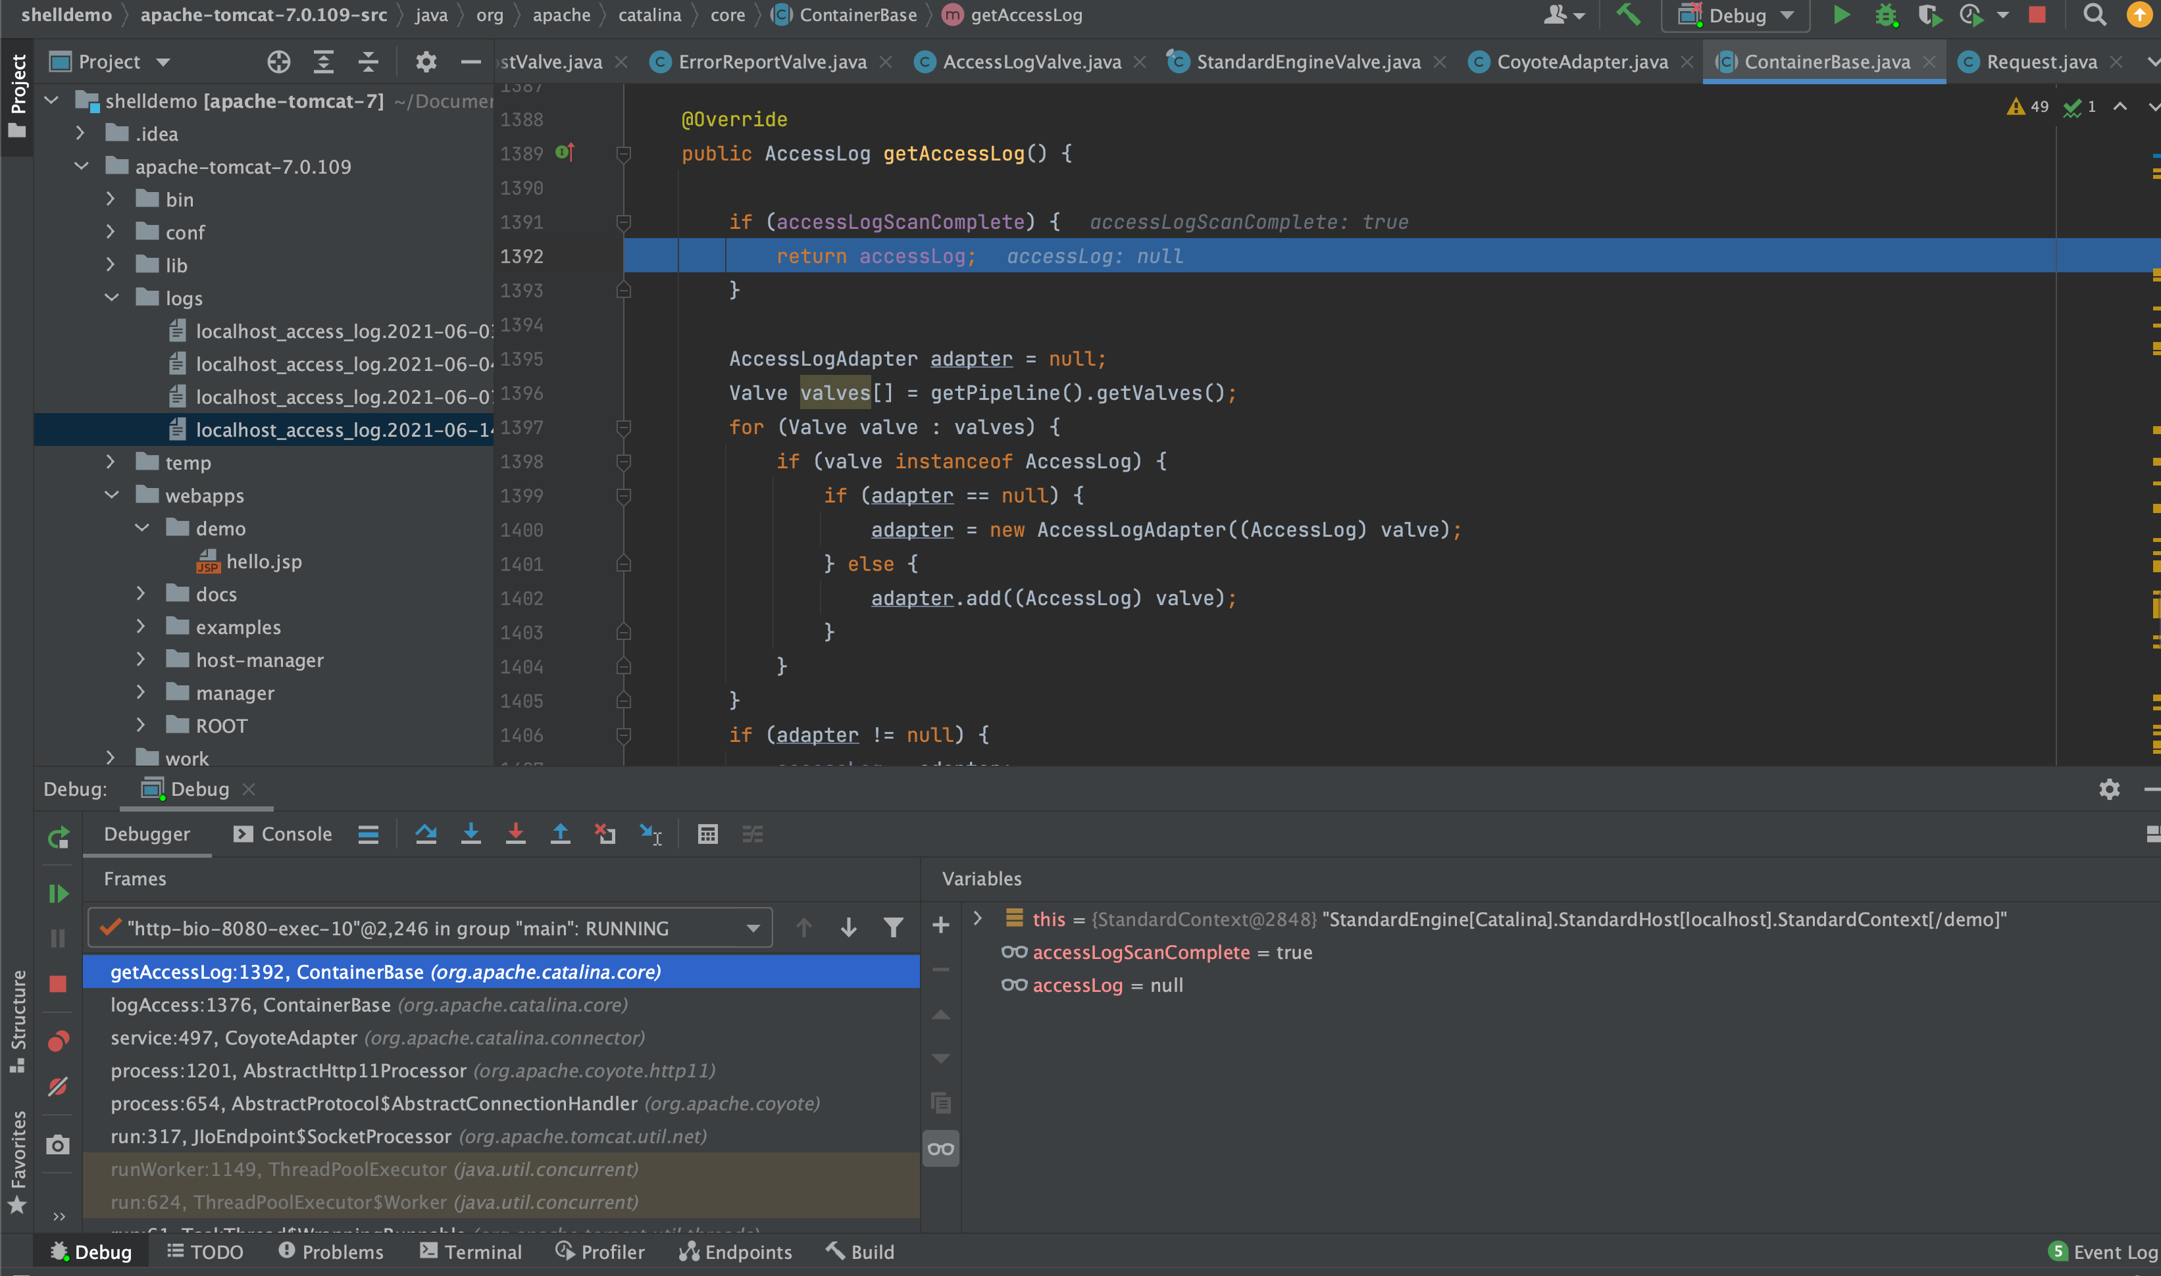
Task: Click the View Breakpoints icon
Action: click(58, 1042)
